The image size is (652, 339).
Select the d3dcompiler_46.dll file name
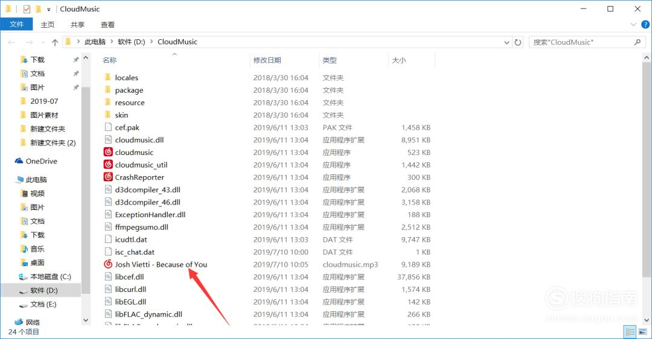[148, 202]
